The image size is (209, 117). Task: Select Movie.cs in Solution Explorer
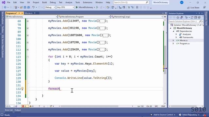tap(184, 40)
